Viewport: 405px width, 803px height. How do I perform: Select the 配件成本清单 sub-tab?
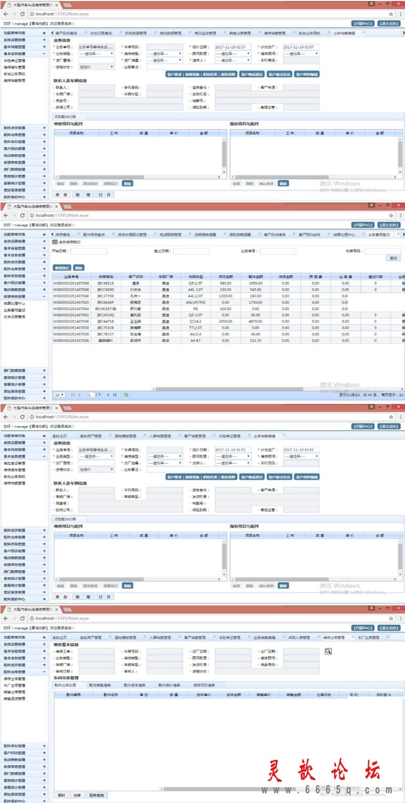134,685
